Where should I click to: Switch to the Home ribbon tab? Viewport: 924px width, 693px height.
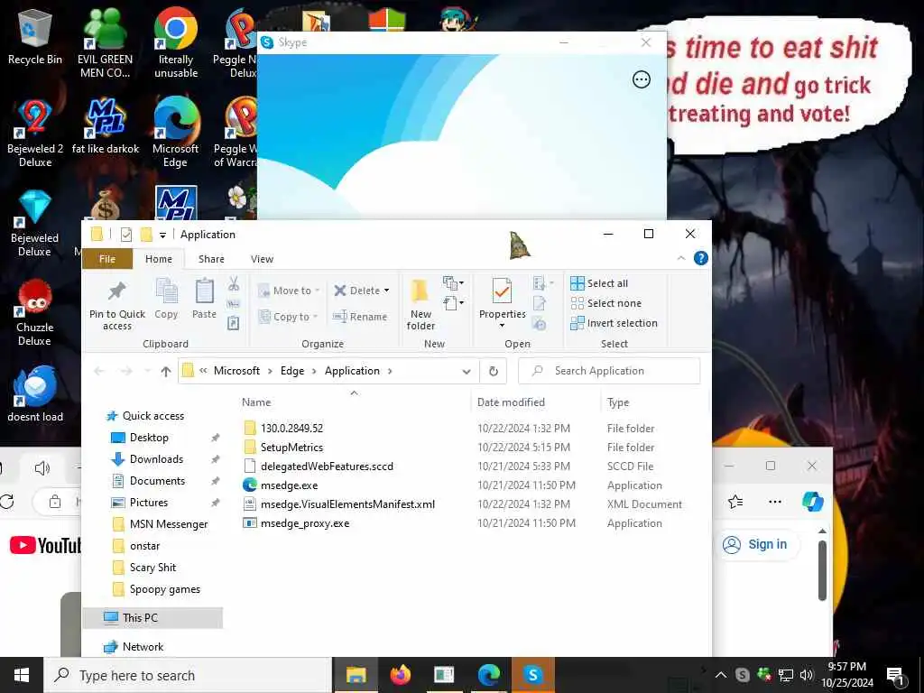click(x=159, y=259)
